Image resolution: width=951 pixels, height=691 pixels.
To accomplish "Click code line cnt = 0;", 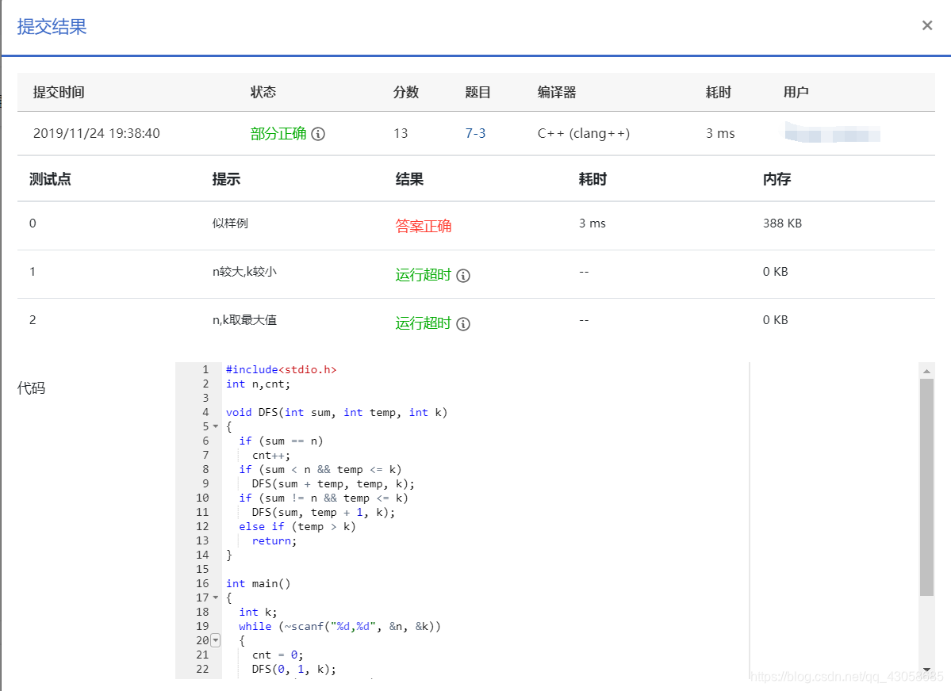I will tap(278, 655).
